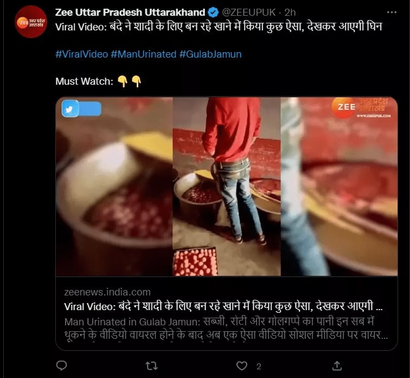
Task: Retweet this post using the retweet icon
Action: 151,366
